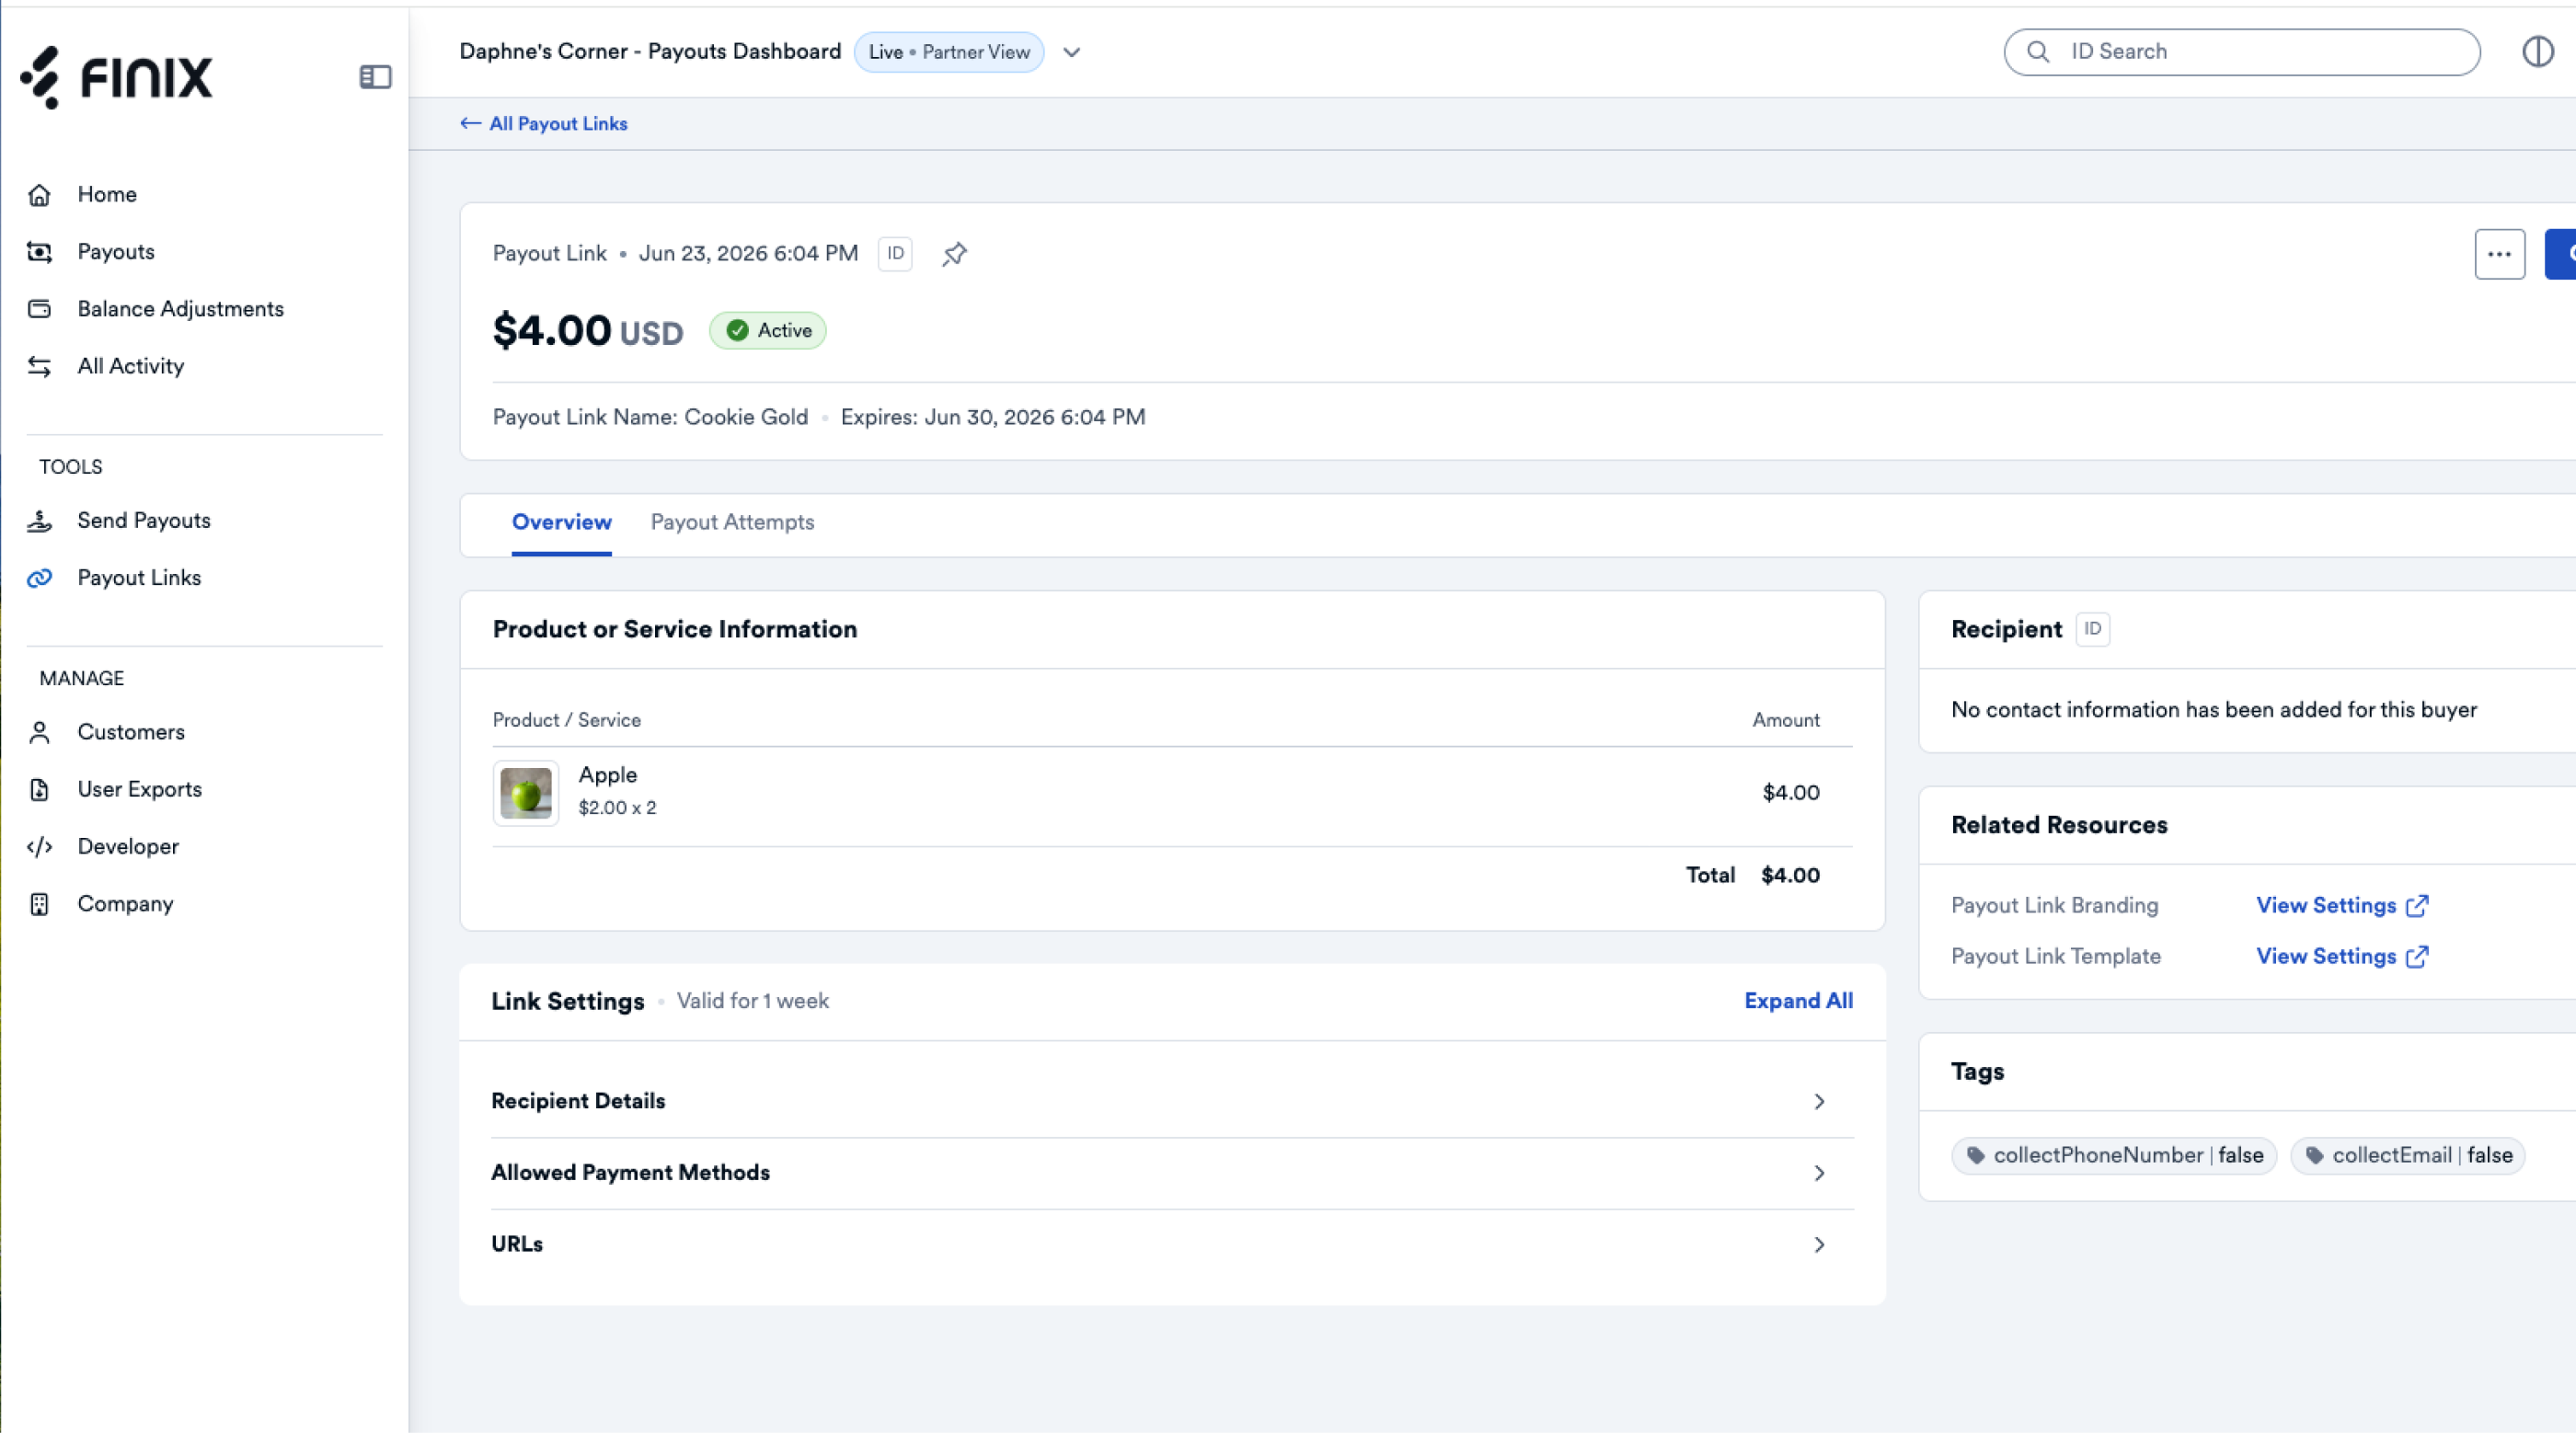
Task: Open Customers management page
Action: click(131, 732)
